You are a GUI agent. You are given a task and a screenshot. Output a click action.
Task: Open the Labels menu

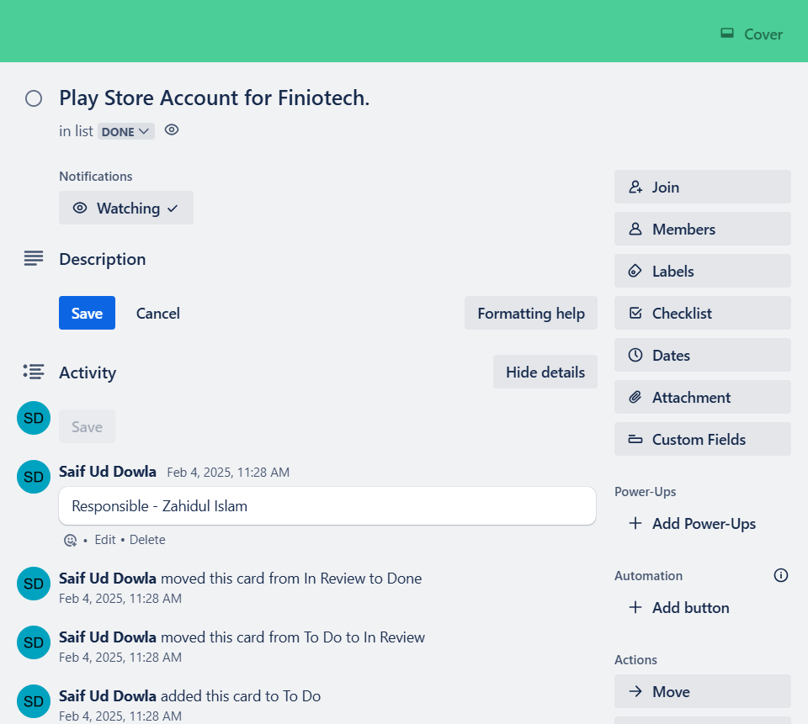coord(702,271)
